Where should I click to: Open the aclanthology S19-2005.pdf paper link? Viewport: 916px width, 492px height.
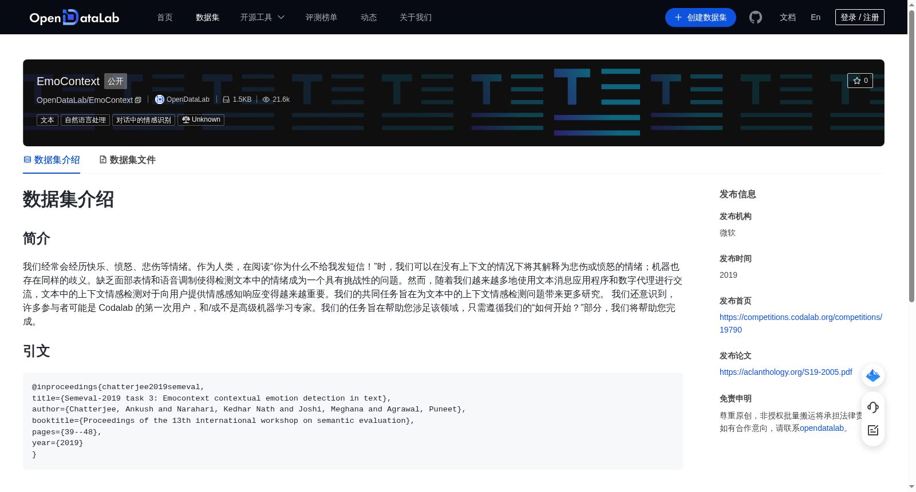[x=785, y=372]
